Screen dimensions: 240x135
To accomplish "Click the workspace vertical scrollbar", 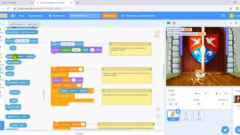I will [x=163, y=72].
